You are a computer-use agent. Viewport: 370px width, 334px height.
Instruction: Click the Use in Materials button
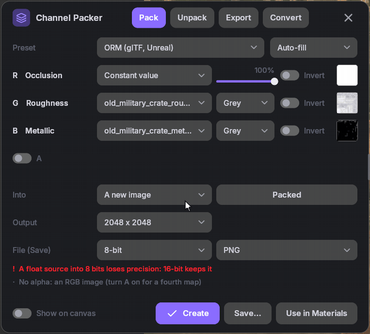pyautogui.click(x=317, y=314)
